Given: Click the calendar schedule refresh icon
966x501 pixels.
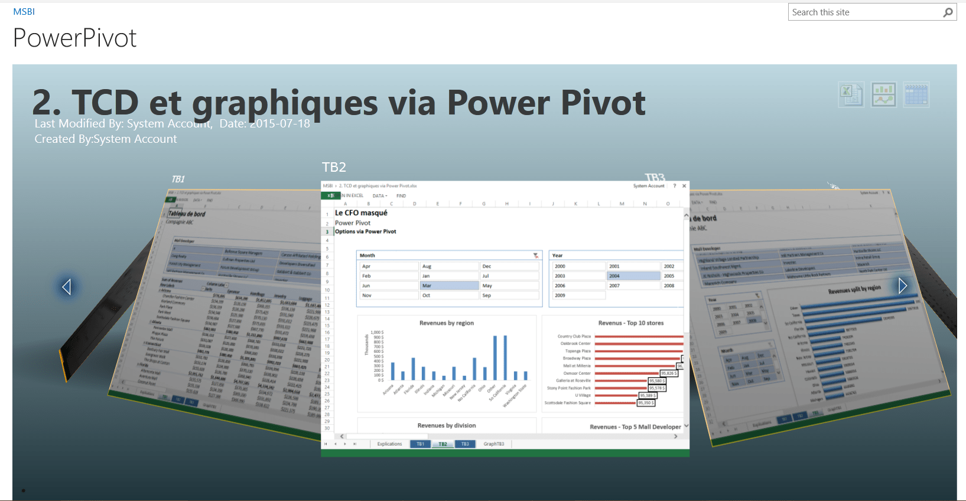Looking at the screenshot, I should coord(916,94).
